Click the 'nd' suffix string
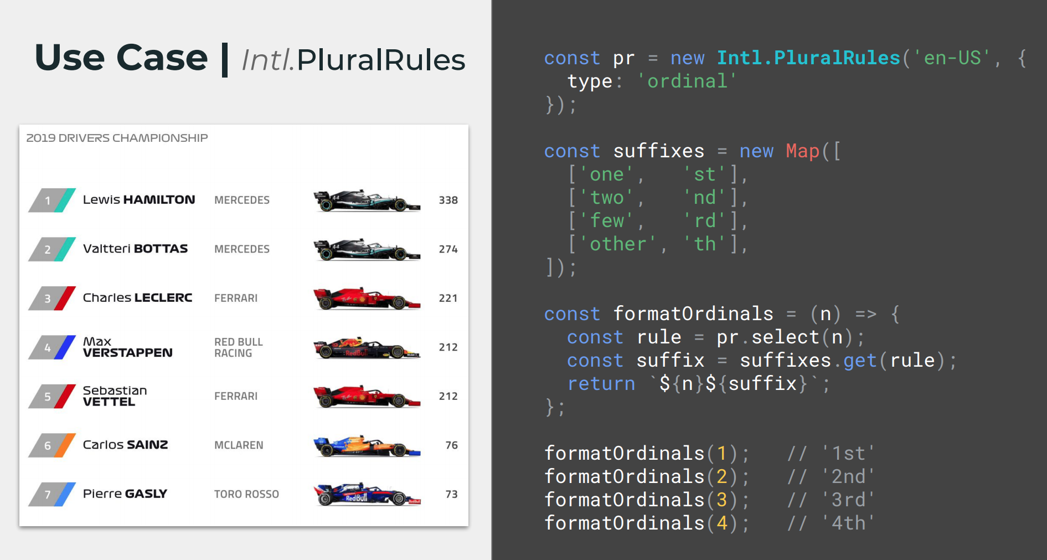Image resolution: width=1047 pixels, height=560 pixels. (705, 198)
